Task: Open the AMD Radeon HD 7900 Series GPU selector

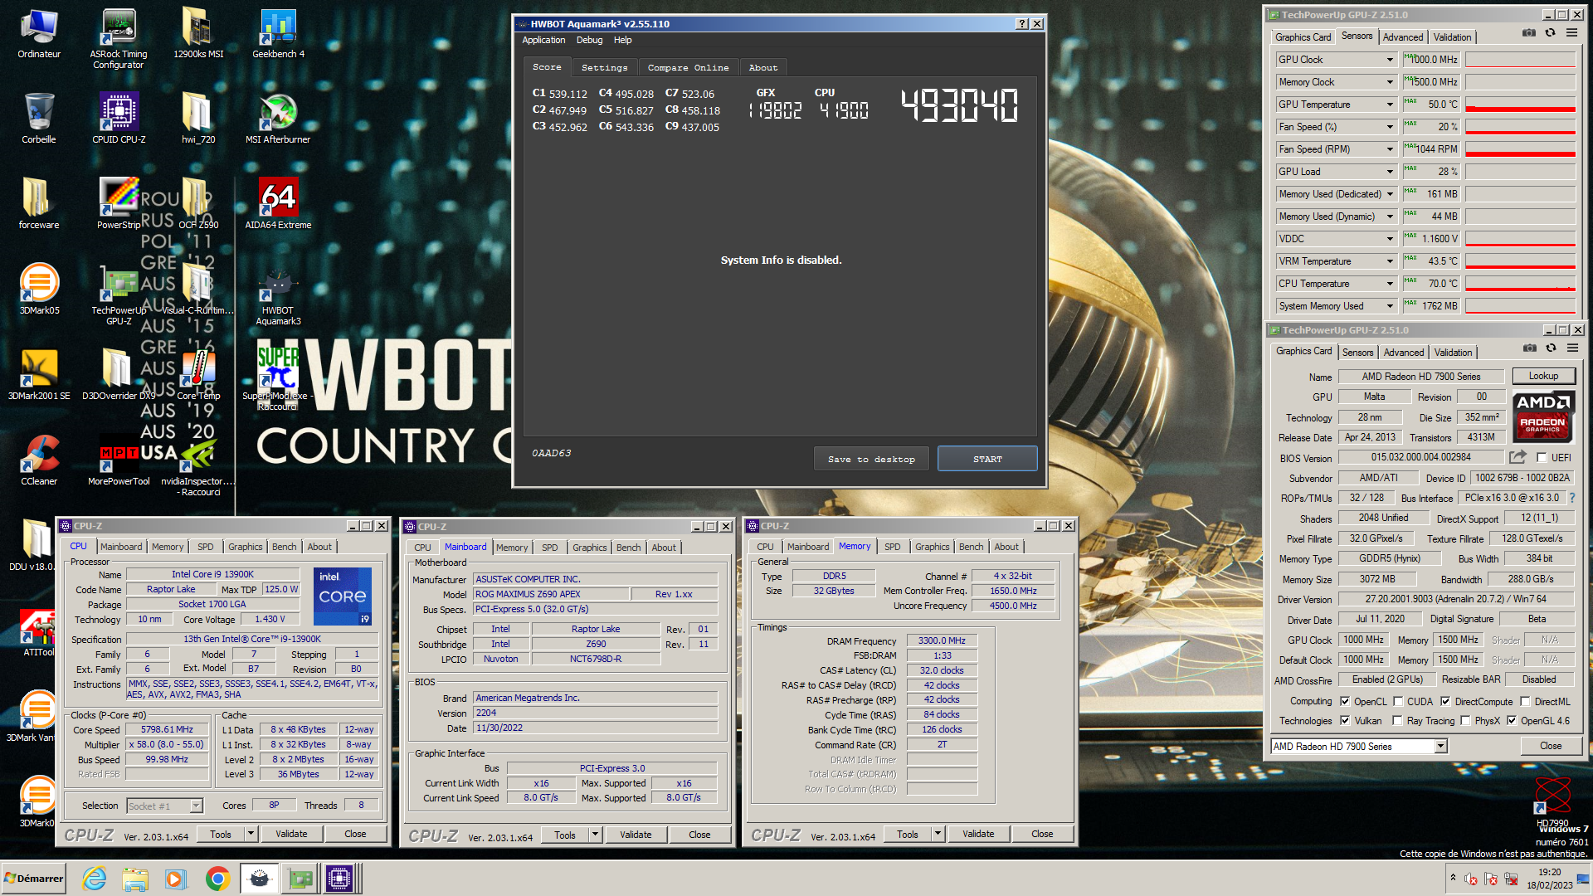Action: [1359, 747]
